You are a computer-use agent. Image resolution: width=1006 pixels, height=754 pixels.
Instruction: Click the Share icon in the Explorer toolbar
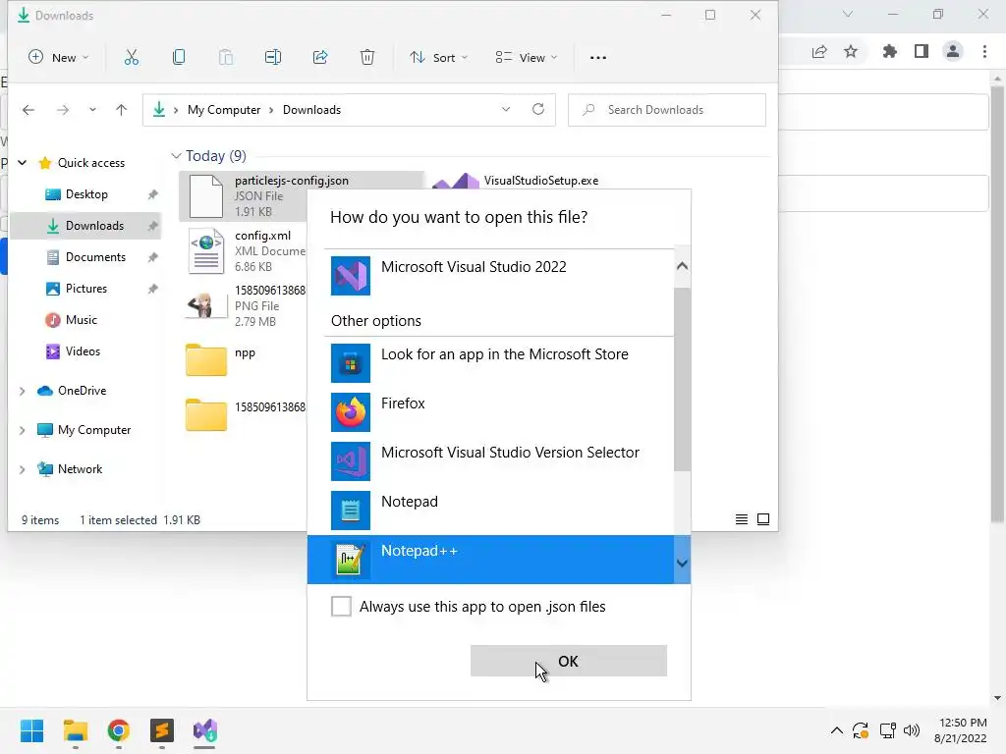tap(320, 58)
